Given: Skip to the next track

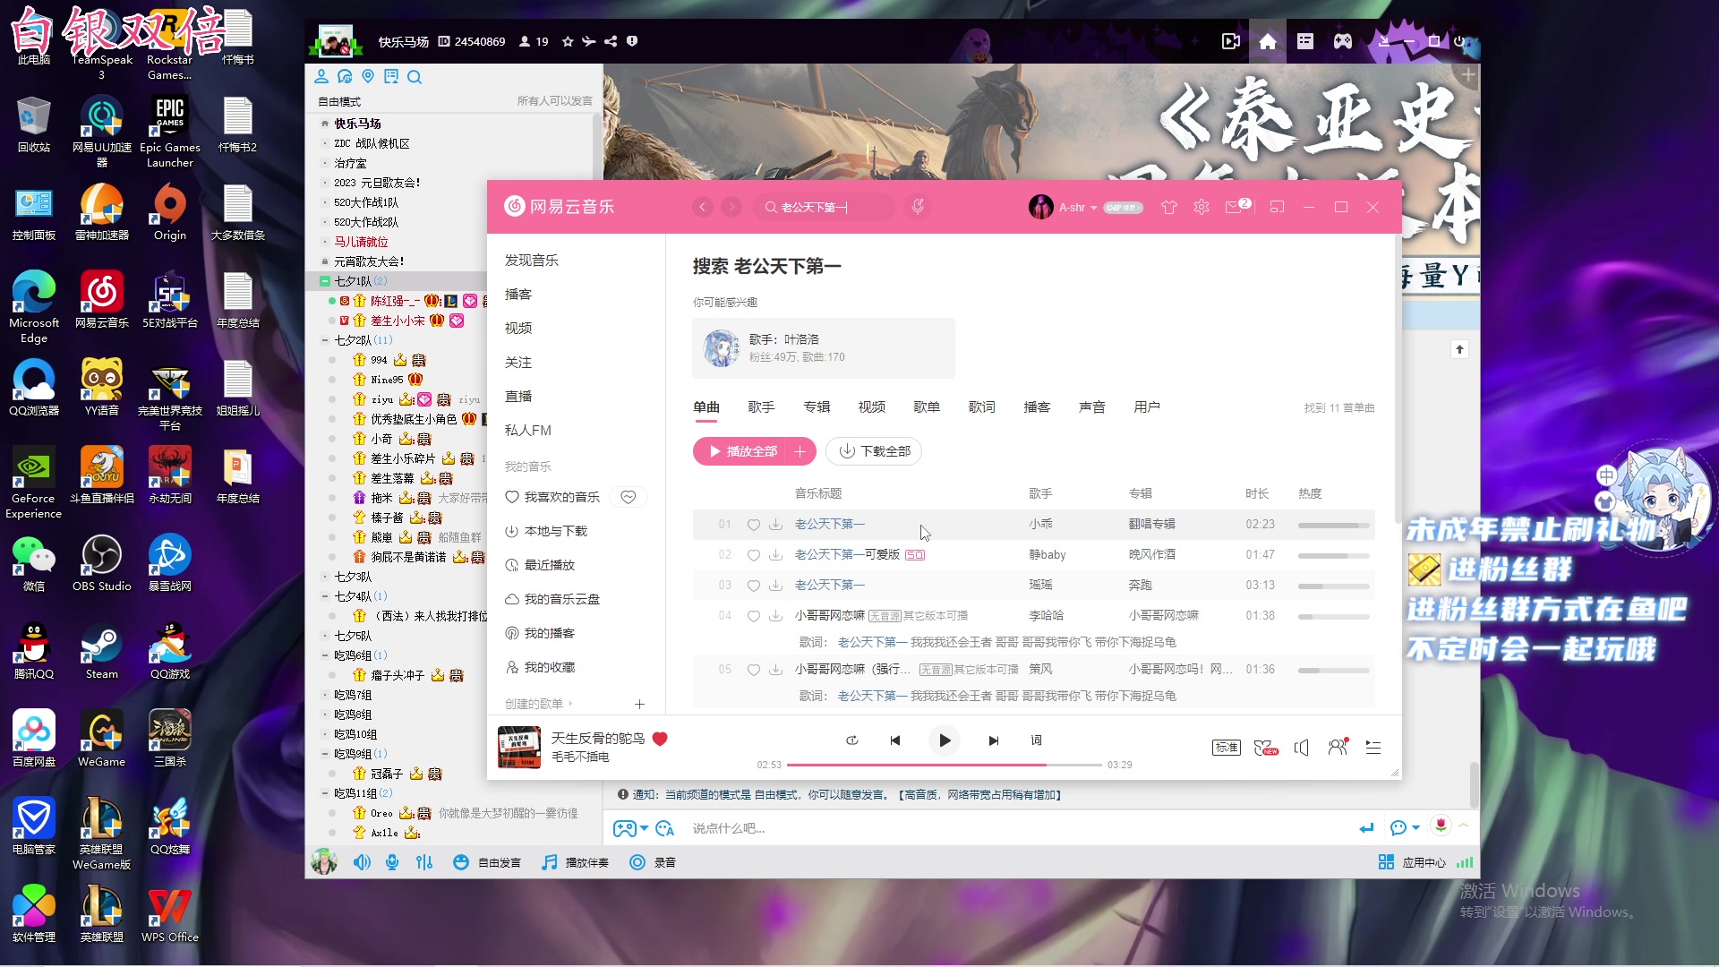Looking at the screenshot, I should tap(993, 740).
